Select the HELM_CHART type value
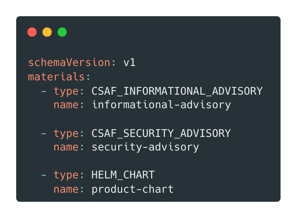The width and height of the screenshot is (296, 218). click(123, 175)
